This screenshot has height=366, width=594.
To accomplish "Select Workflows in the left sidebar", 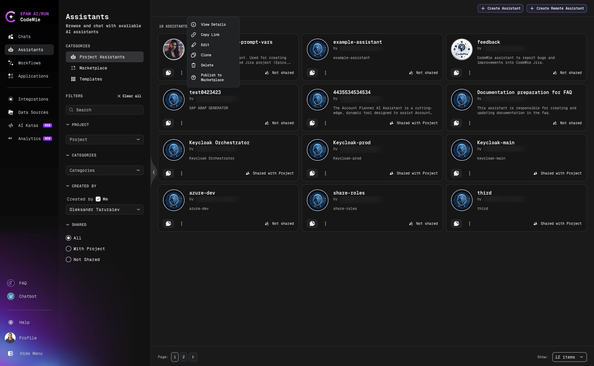I will pyautogui.click(x=29, y=63).
